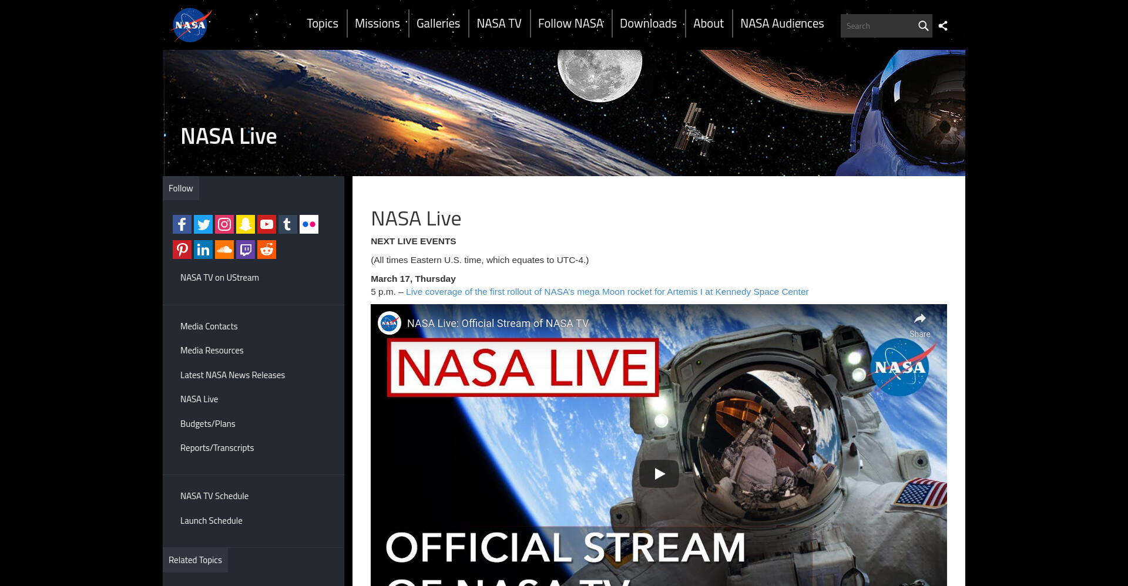Open Media Resources link
This screenshot has width=1128, height=586.
[x=212, y=351]
